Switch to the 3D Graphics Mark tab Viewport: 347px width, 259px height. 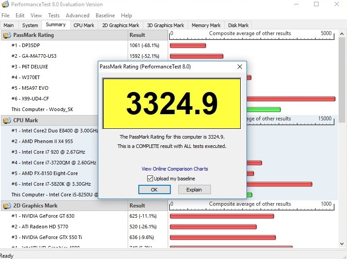(x=165, y=25)
